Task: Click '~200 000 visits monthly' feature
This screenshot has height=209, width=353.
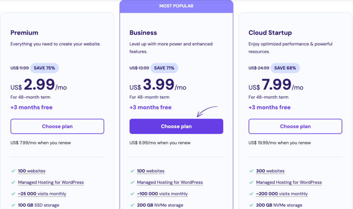Action: coord(282,194)
